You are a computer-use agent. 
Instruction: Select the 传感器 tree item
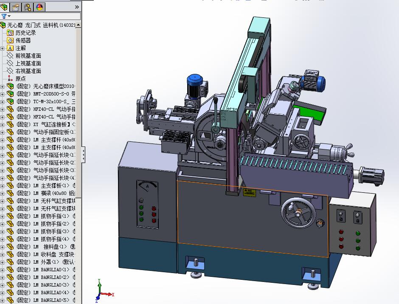(23, 40)
